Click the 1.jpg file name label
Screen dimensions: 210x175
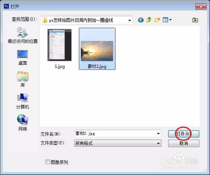[x=60, y=66]
